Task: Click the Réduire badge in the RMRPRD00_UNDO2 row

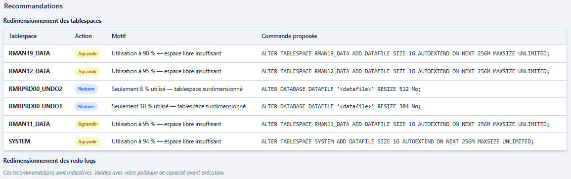Action: [x=87, y=89]
